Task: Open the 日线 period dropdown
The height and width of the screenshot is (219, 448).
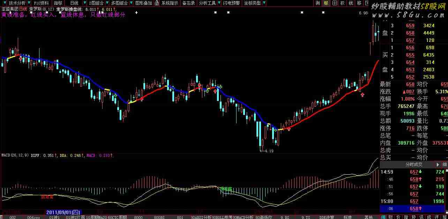Action: (x=74, y=3)
